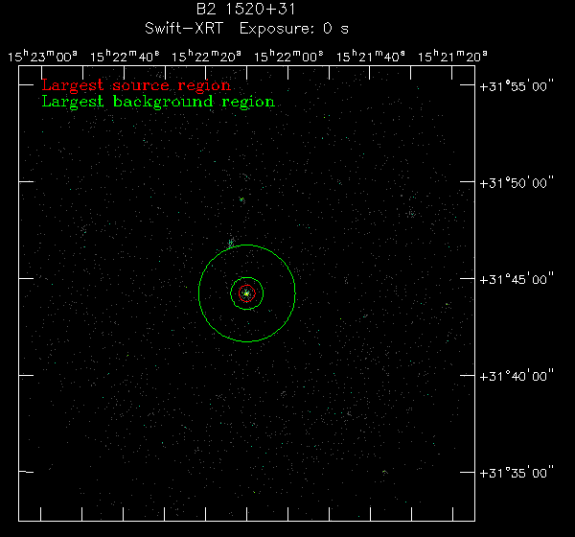Click the declination label +31°45'00"
Viewport: 575px width, 537px height.
click(x=517, y=279)
